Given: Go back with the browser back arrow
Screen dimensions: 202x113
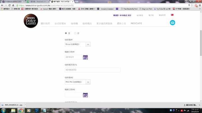Looking at the screenshot, I should point(2,5).
